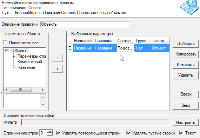Increase Ограничение строк with up spinner
The width and height of the screenshot is (200, 138).
pos(50,131)
